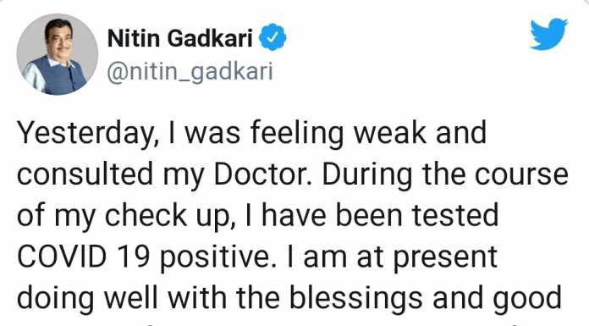Click the word "course" in the second line
This screenshot has width=589, height=326.
(521, 175)
